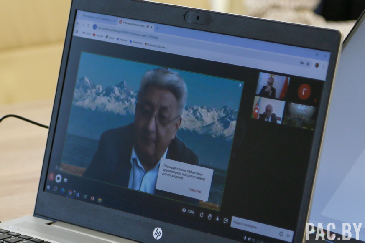Open the Chrome three-dot menu
365x243 pixels.
pos(324,66)
